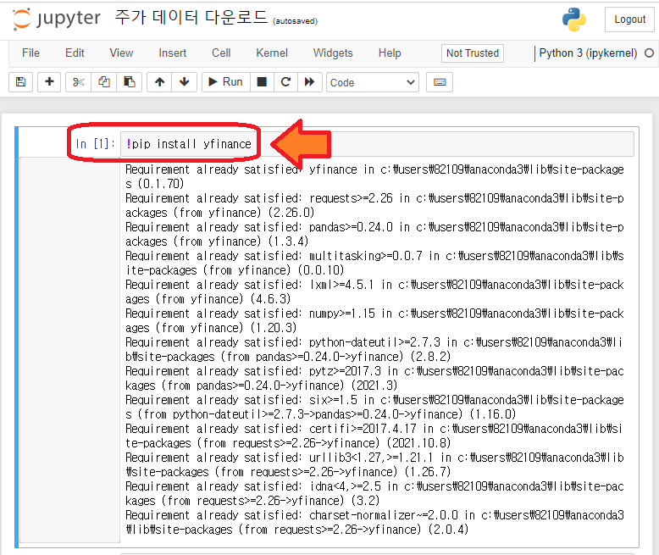Screen dimensions: 659x555
Task: Cut selected cells with scissors icon
Action: (x=78, y=82)
